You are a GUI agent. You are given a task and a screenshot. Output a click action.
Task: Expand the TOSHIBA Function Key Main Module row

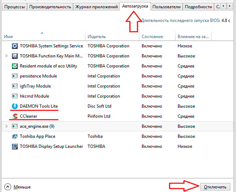(x=6, y=56)
